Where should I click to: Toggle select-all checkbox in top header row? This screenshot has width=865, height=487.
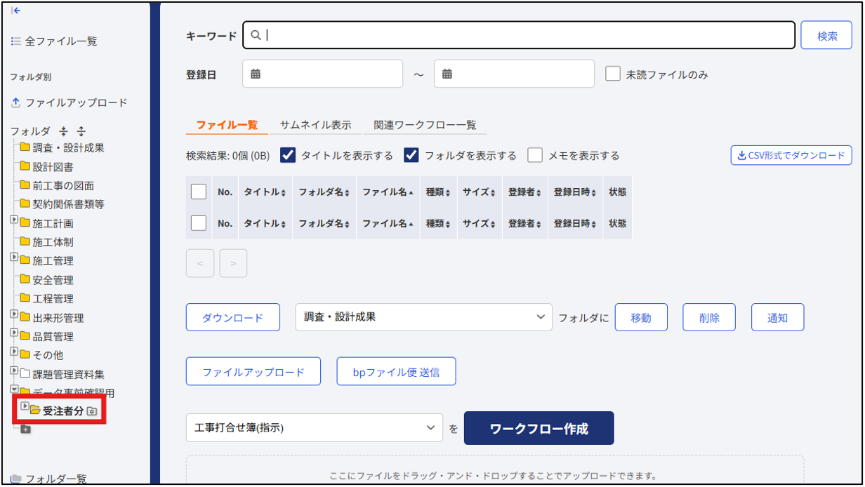coord(199,191)
